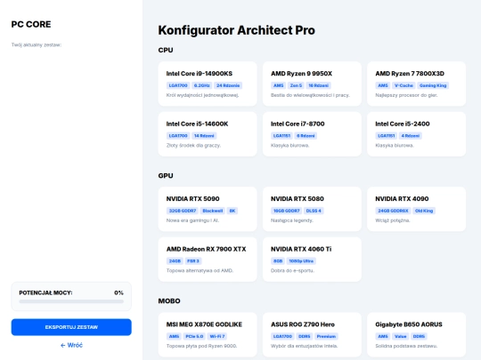Click the FSR 3 tag
The height and width of the screenshot is (360, 481).
coord(193,260)
